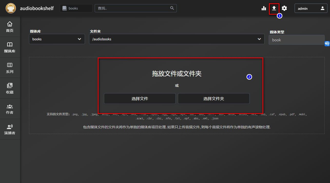This screenshot has height=183, width=330.
Task: Open settings via the gear icon
Action: (284, 8)
